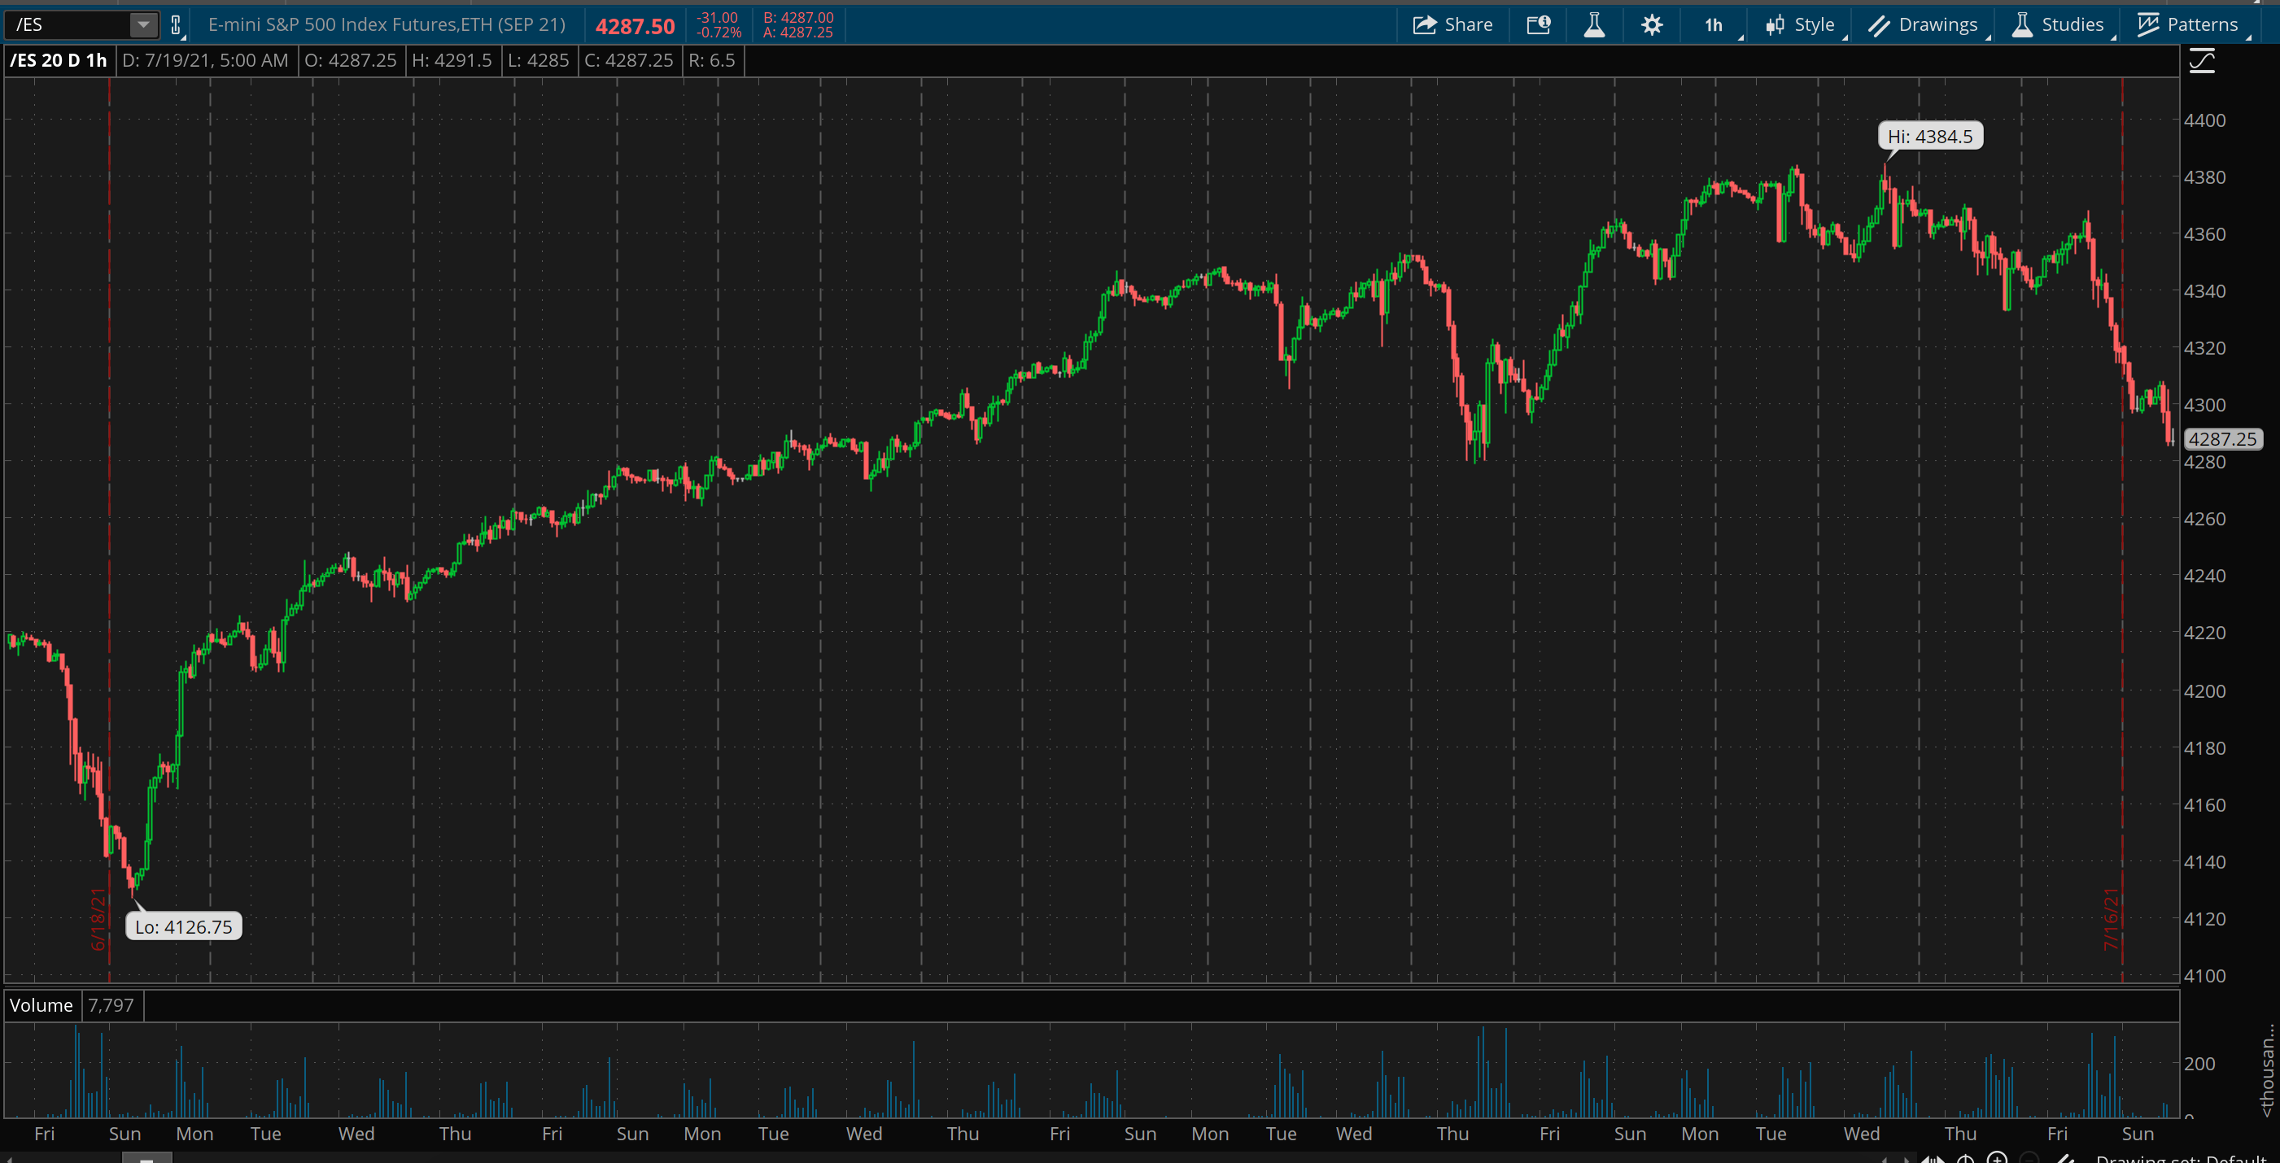Viewport: 2280px width, 1163px height.
Task: Open chart settings gear icon
Action: pos(1652,24)
